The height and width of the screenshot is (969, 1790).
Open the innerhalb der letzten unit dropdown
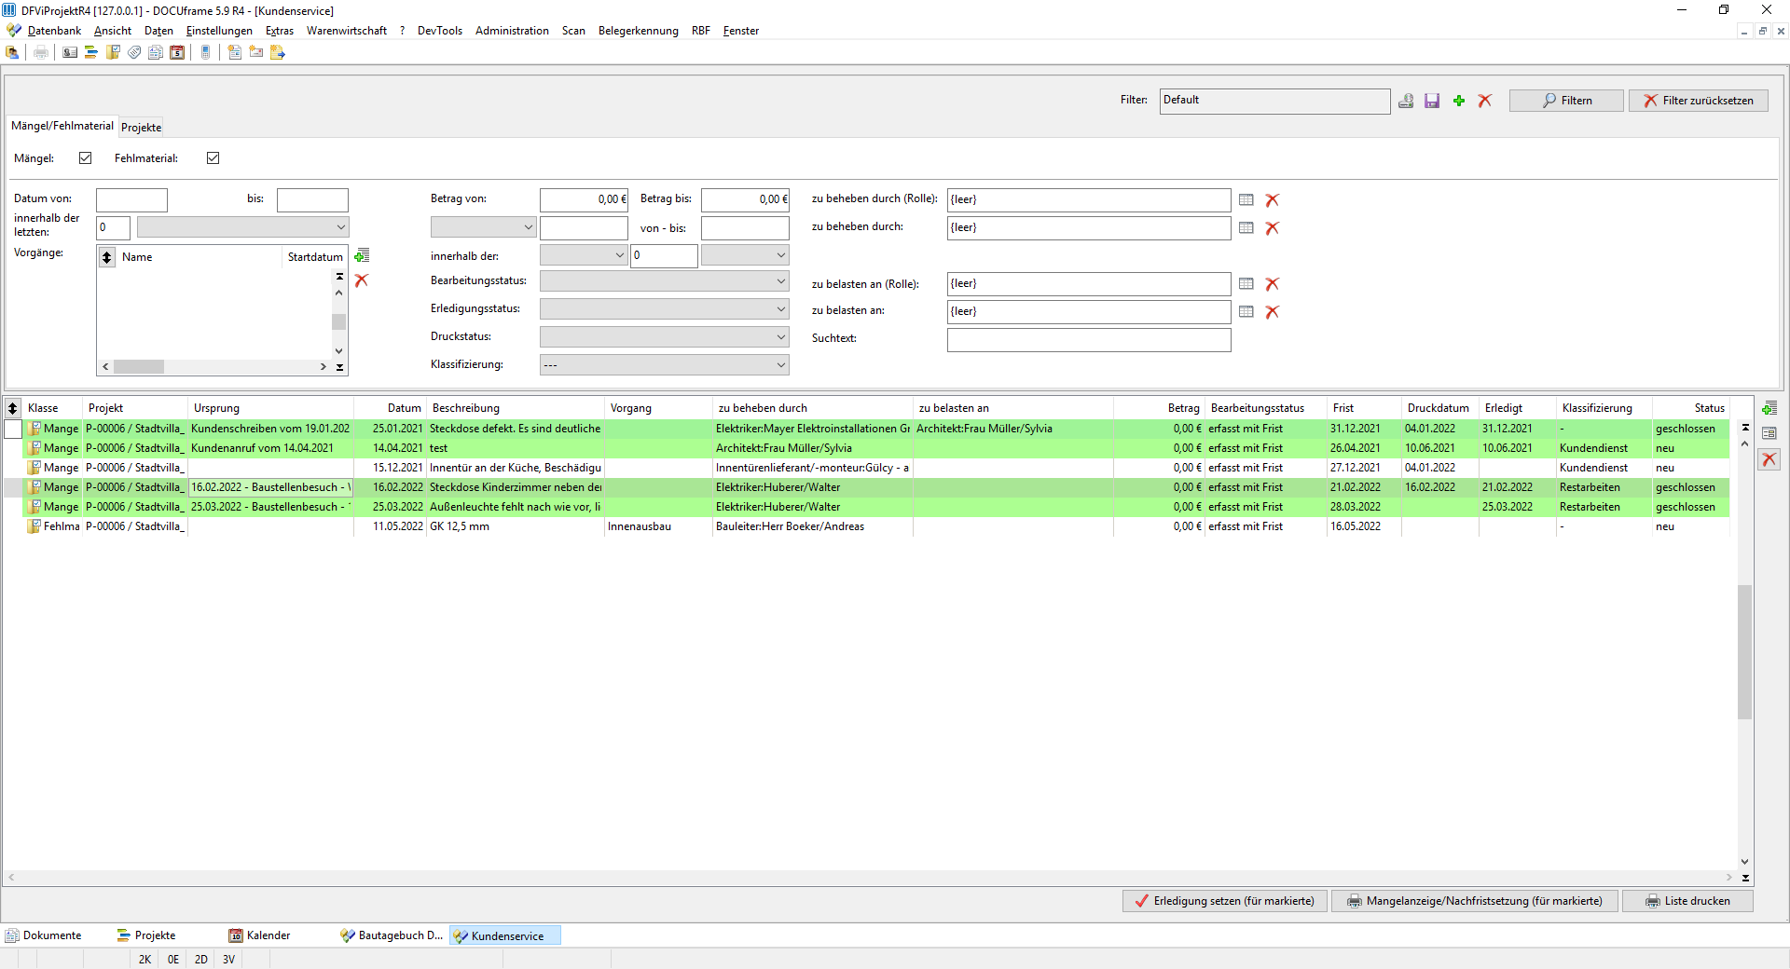click(x=242, y=227)
